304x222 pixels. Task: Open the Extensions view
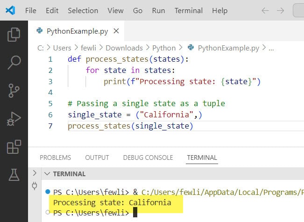click(14, 147)
